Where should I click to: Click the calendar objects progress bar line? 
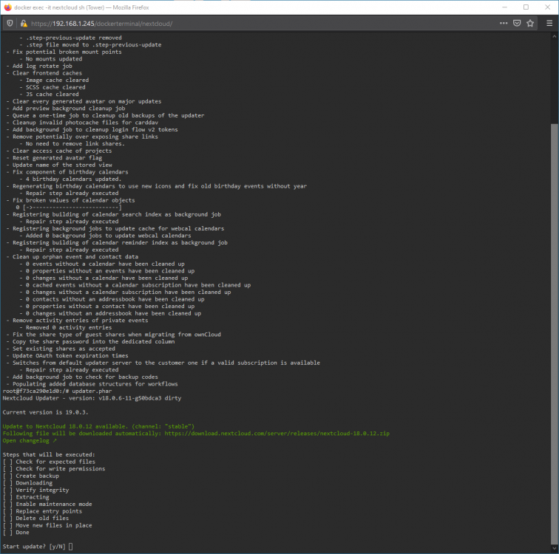coord(69,208)
